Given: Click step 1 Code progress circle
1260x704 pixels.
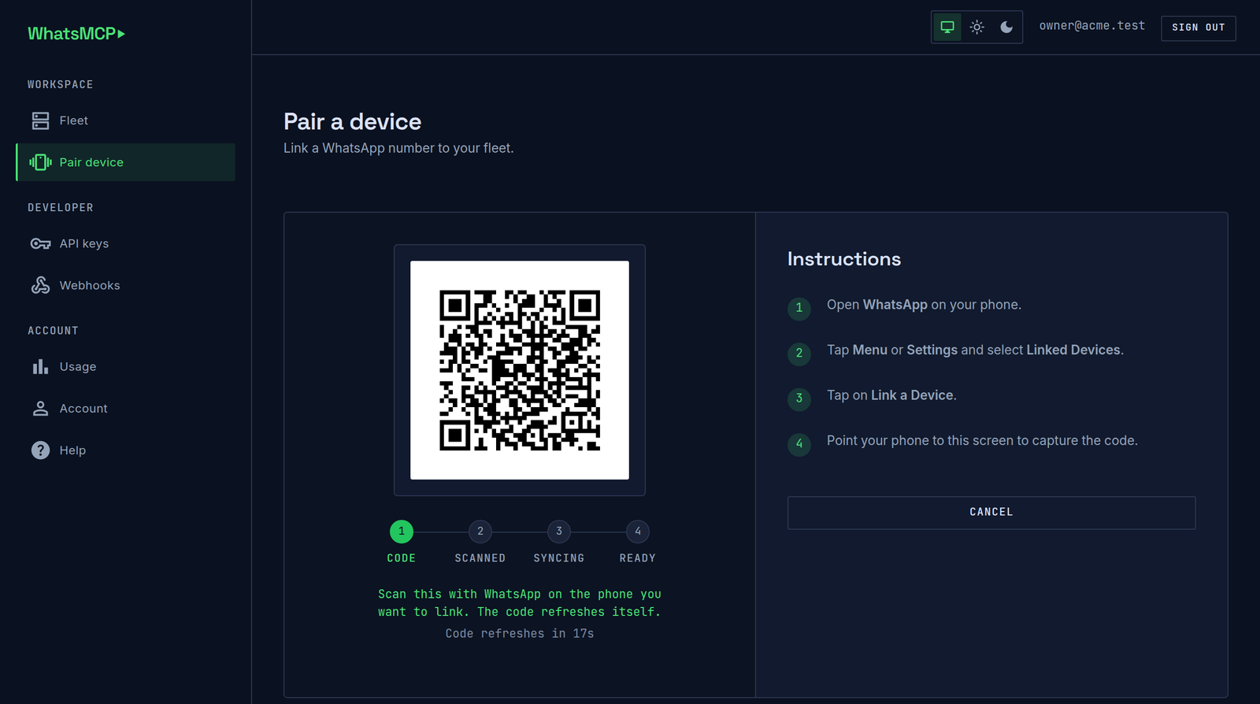Looking at the screenshot, I should click(402, 532).
